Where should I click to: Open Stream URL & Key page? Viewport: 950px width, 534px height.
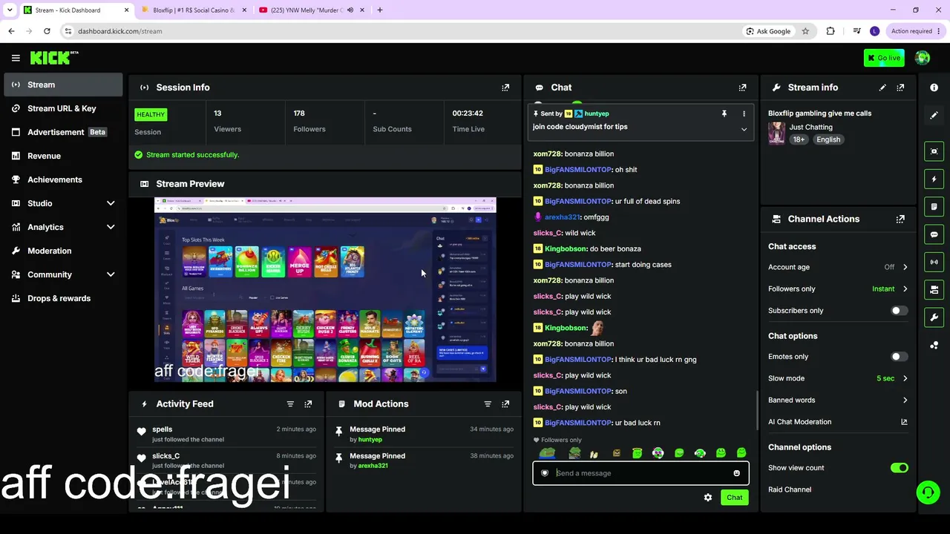(x=63, y=108)
